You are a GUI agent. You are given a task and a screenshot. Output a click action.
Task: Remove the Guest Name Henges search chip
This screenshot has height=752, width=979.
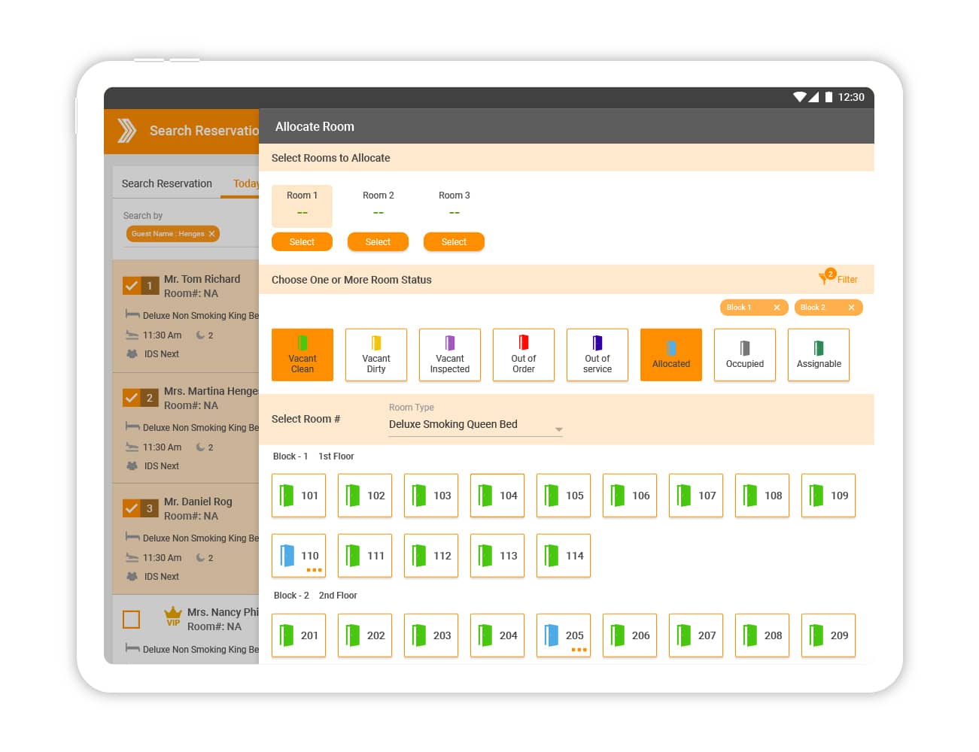click(211, 234)
